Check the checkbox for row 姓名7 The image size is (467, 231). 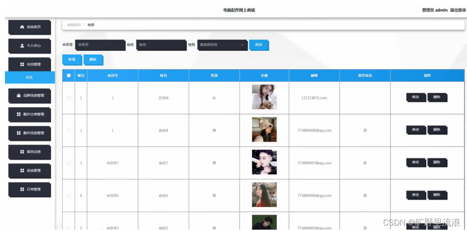pyautogui.click(x=69, y=163)
